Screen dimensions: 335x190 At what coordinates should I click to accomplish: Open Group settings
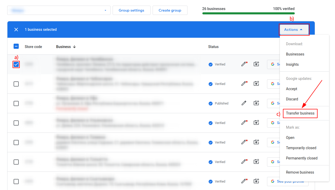(131, 10)
